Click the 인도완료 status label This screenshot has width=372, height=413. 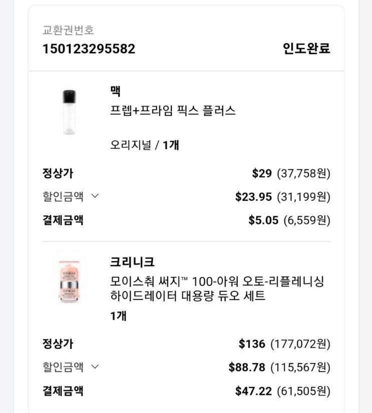tap(306, 49)
